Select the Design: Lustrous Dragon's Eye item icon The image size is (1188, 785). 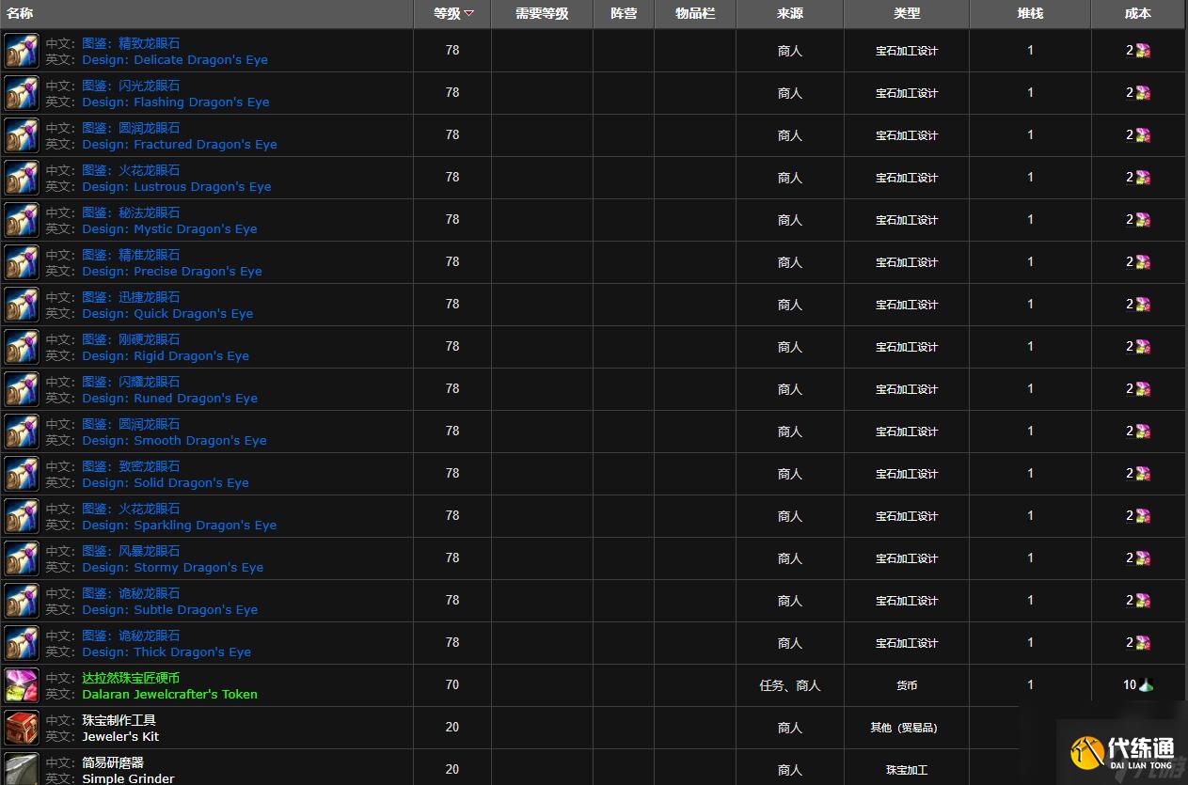22,178
